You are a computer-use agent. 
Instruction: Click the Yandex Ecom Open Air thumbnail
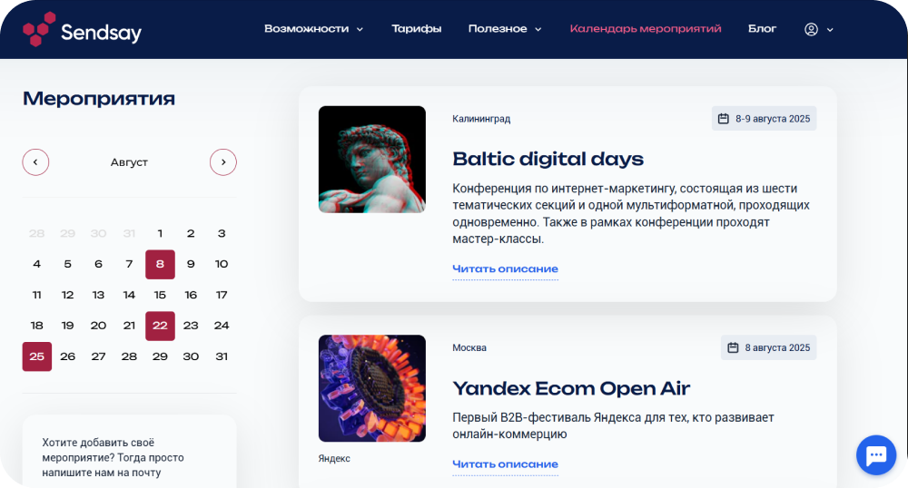[371, 388]
